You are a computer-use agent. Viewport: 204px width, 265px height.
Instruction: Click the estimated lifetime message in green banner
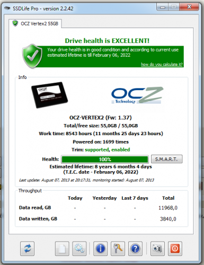click(x=113, y=52)
